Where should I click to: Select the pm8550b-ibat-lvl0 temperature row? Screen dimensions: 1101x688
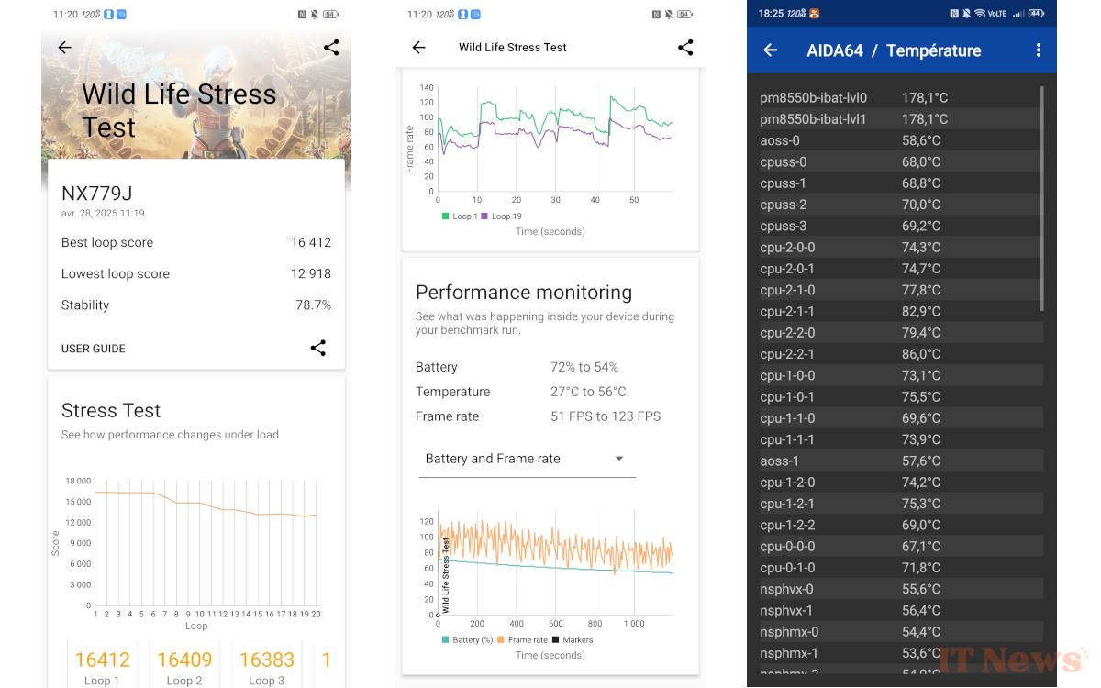click(x=900, y=97)
